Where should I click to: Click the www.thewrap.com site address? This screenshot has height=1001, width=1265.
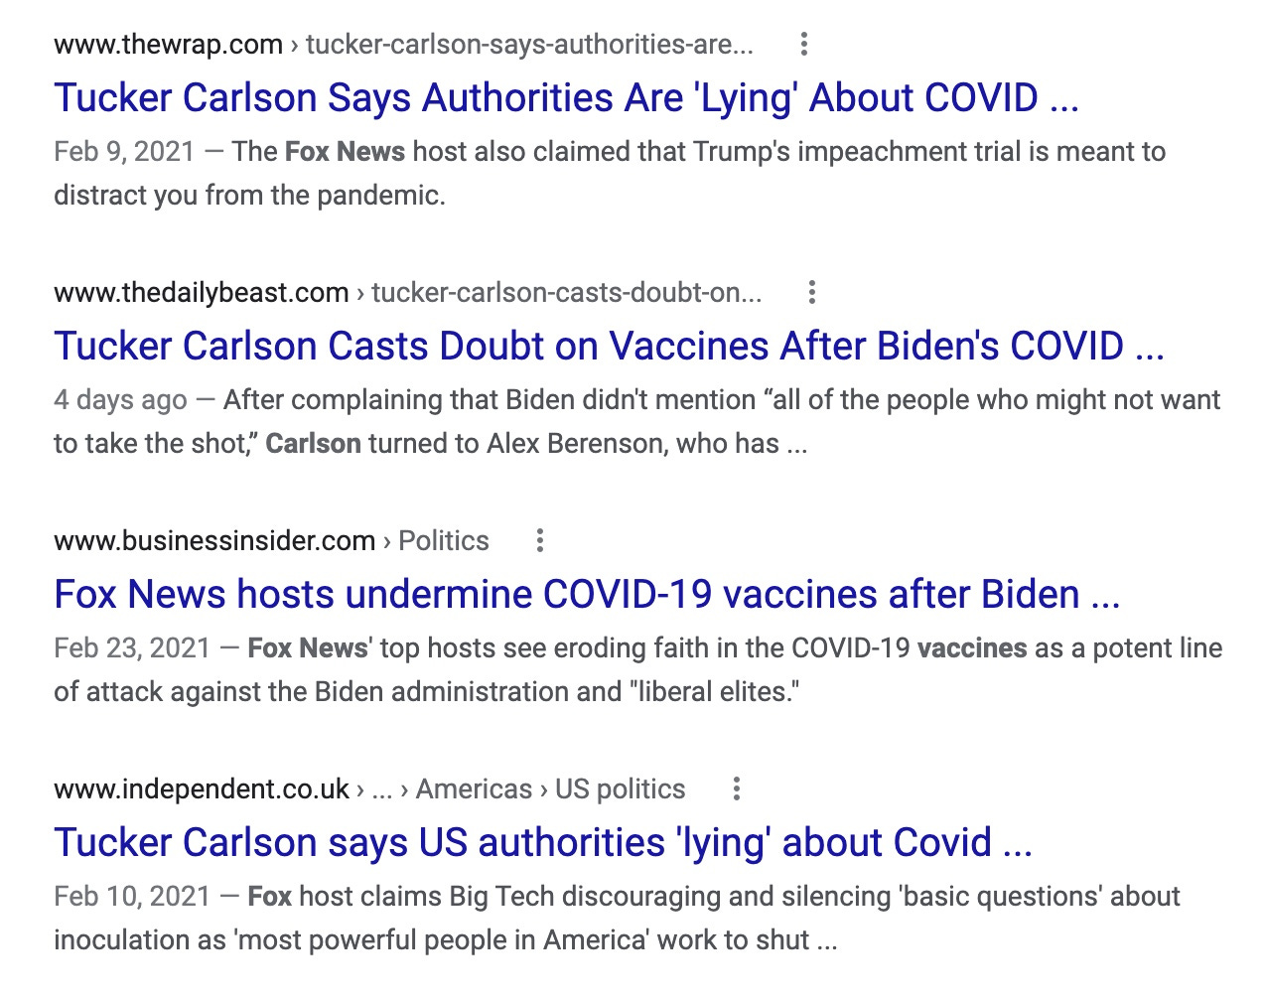coord(168,44)
